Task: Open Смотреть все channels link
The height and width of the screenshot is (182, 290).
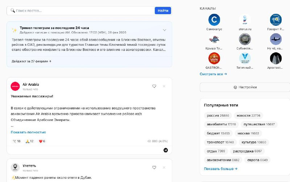Action: click(213, 74)
